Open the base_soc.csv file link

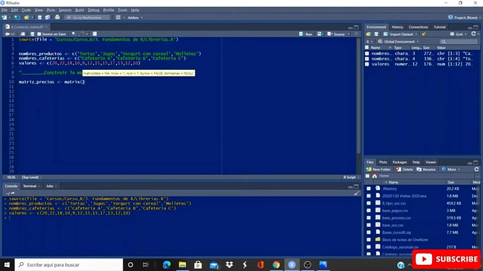[393, 225]
